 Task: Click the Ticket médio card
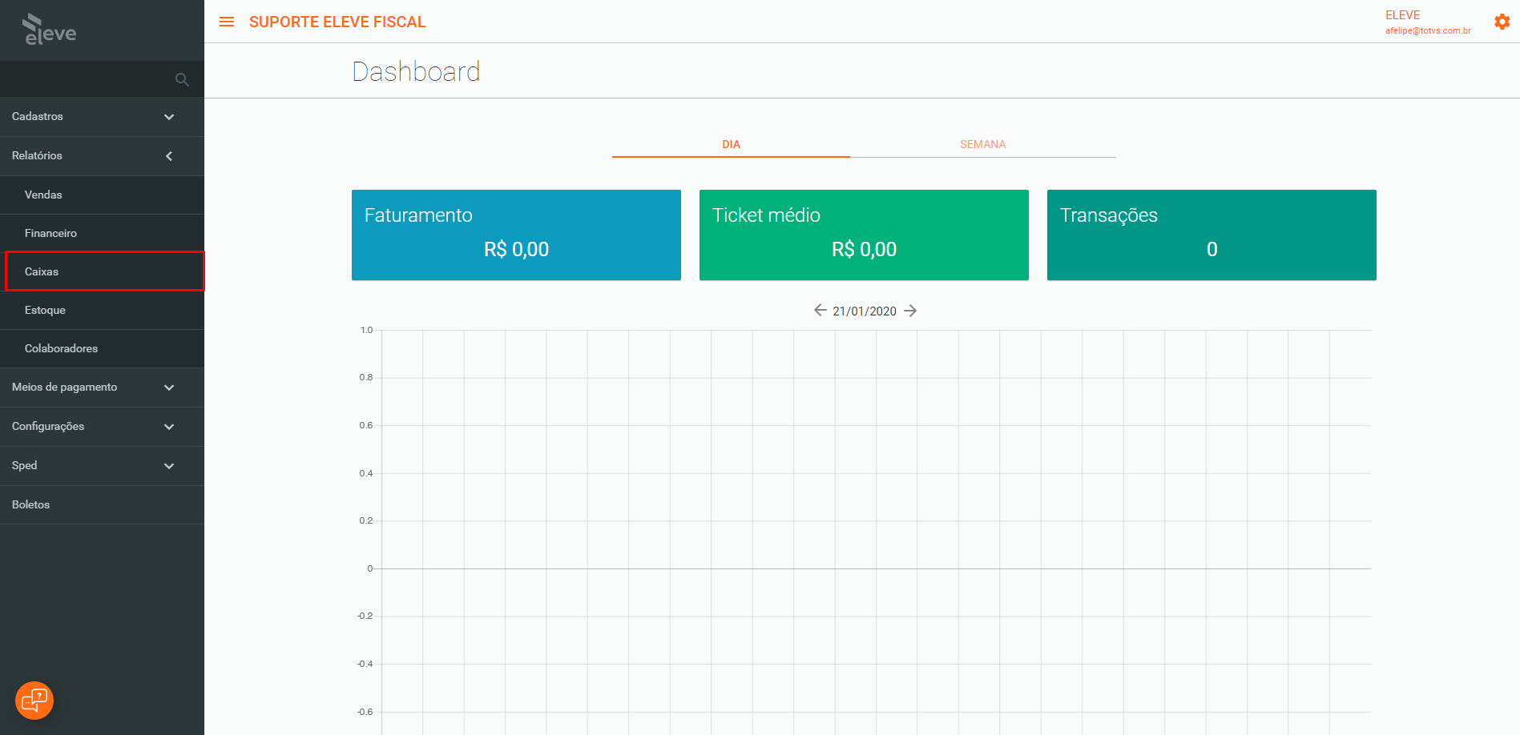tap(864, 235)
